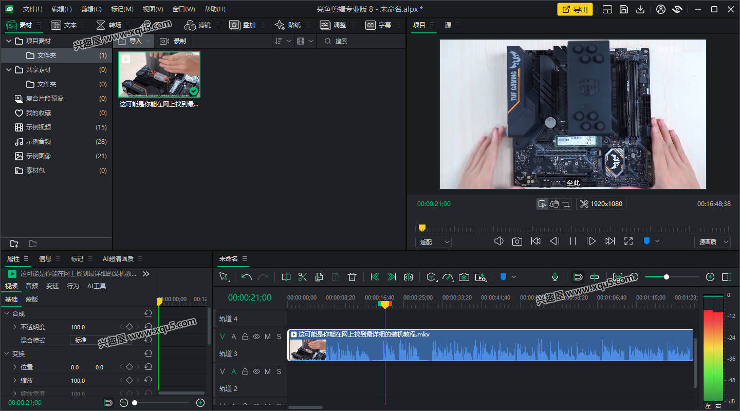Viewport: 740px width, 411px height.
Task: Collapse the 共享素材 tree folder
Action: pyautogui.click(x=8, y=69)
